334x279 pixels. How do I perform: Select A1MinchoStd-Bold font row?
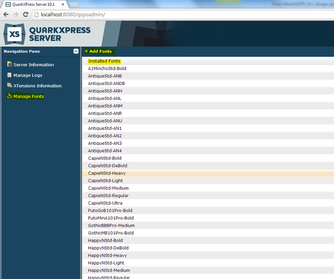click(208, 69)
